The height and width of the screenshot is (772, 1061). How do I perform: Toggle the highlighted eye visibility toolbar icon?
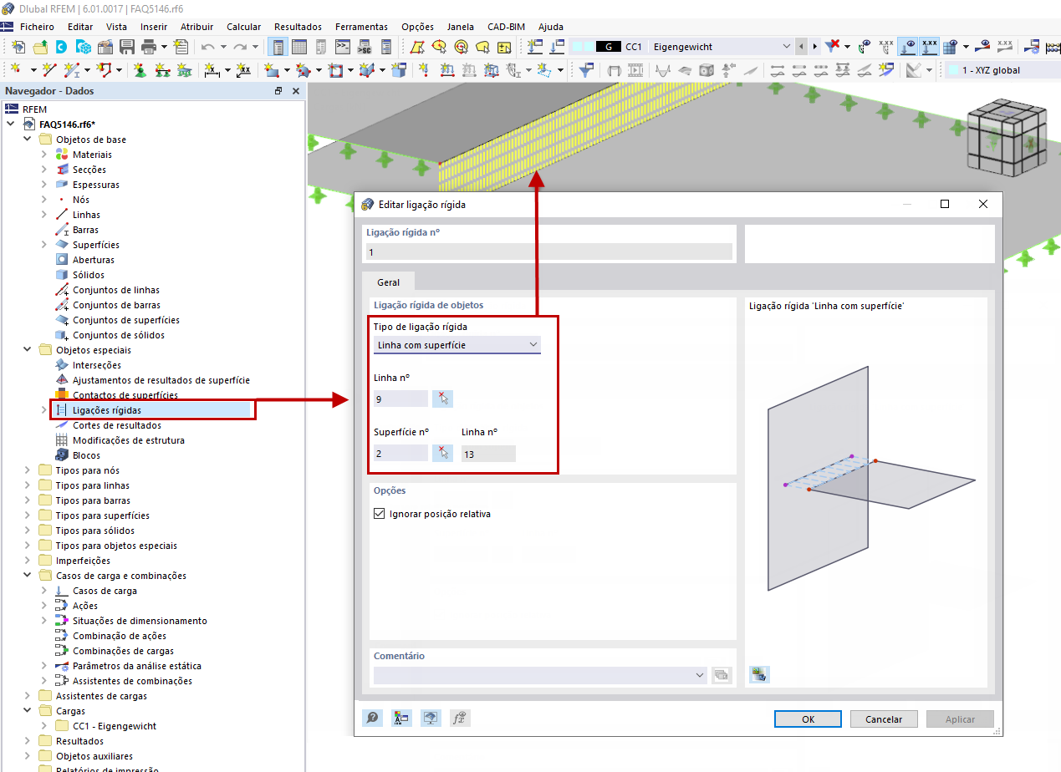coord(907,48)
